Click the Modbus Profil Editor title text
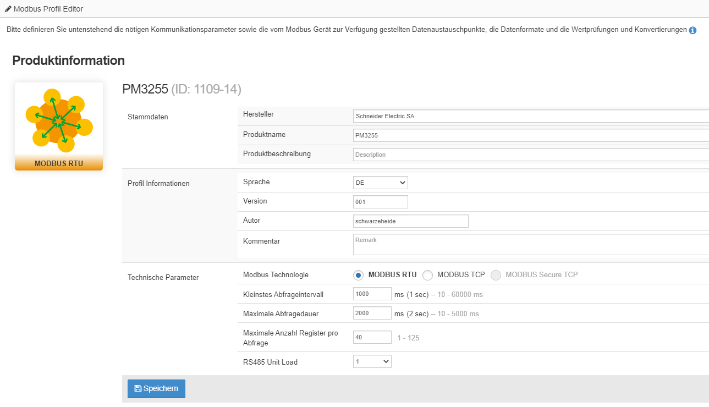Viewport: 709px width, 407px height. click(x=48, y=9)
